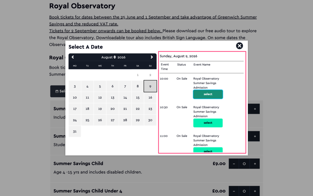313x196 pixels.
Task: Select the 10:00 admission slot
Action: click(x=208, y=94)
